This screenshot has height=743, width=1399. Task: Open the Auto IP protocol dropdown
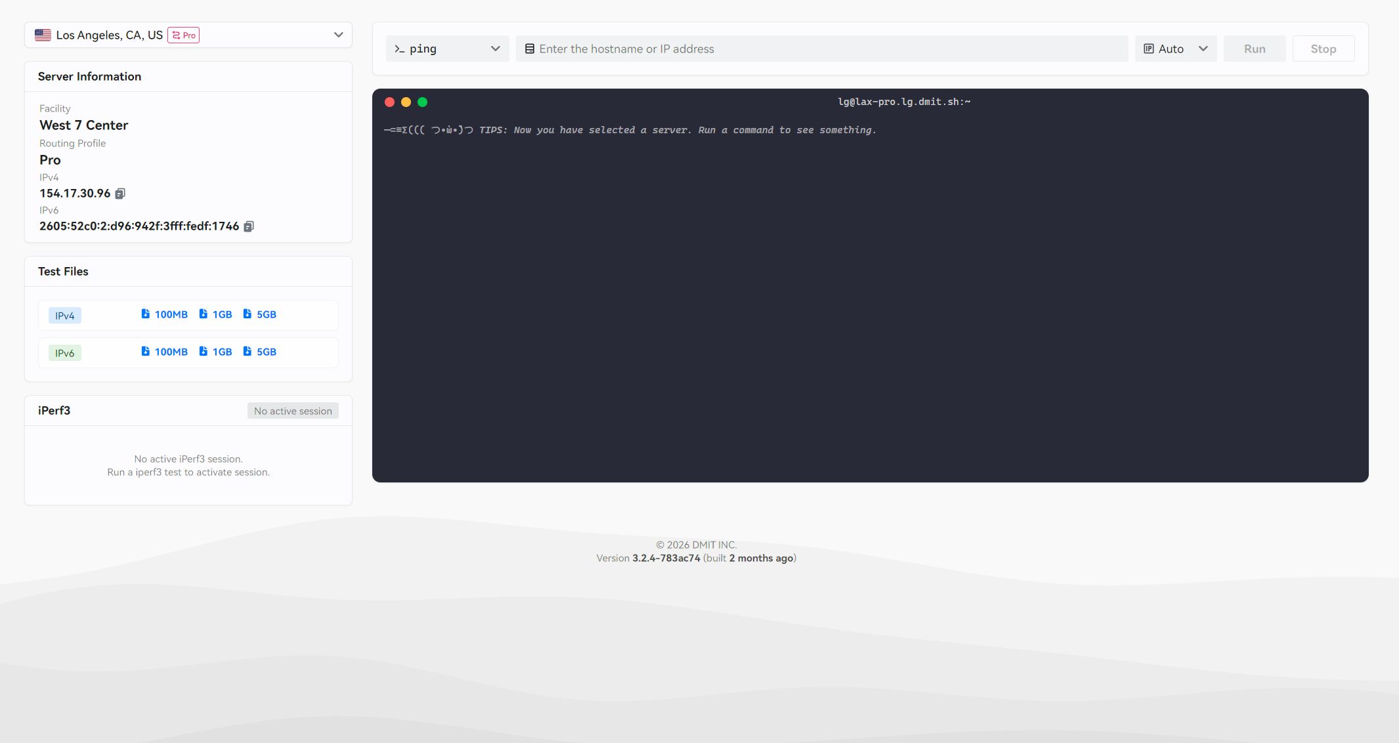(1175, 49)
